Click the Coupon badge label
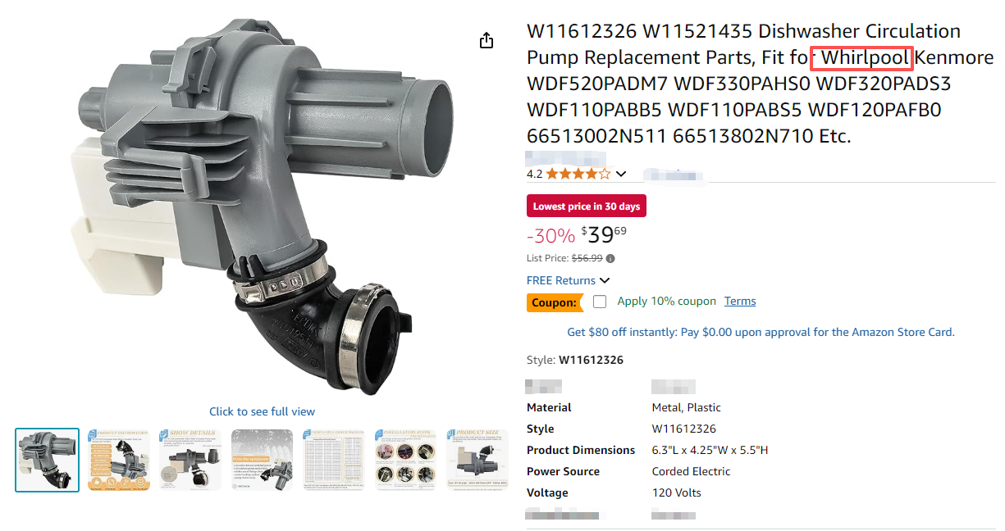Screen dimensions: 1005x531 coord(555,302)
